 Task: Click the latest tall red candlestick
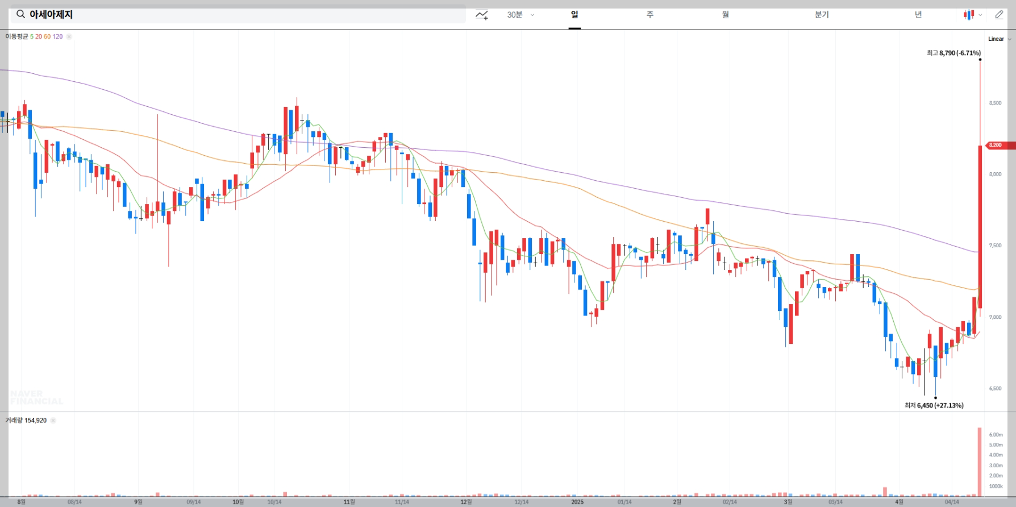click(x=980, y=227)
